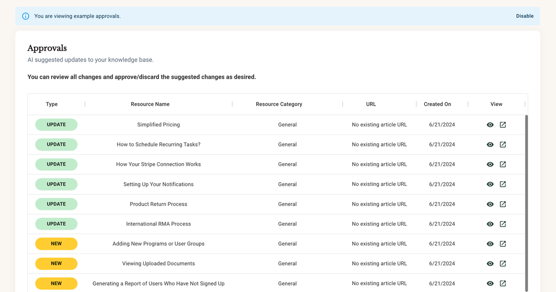556x292 pixels.
Task: Open Adding New Programs or User Groups externally
Action: pyautogui.click(x=503, y=244)
